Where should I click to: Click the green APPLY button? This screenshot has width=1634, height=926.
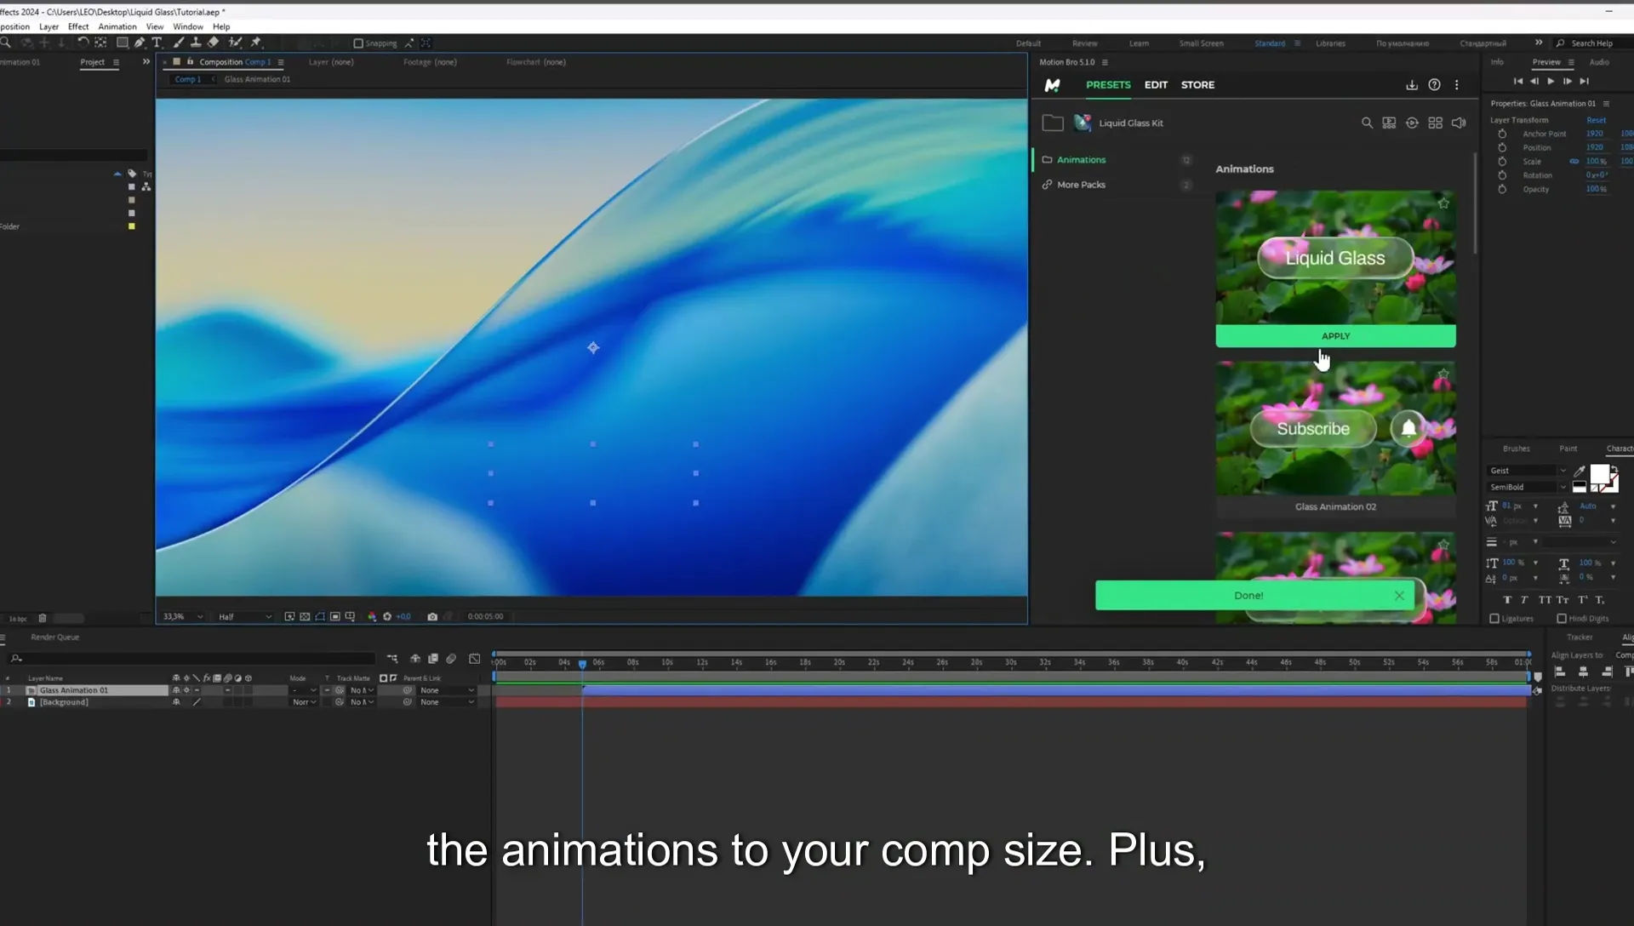tap(1335, 336)
